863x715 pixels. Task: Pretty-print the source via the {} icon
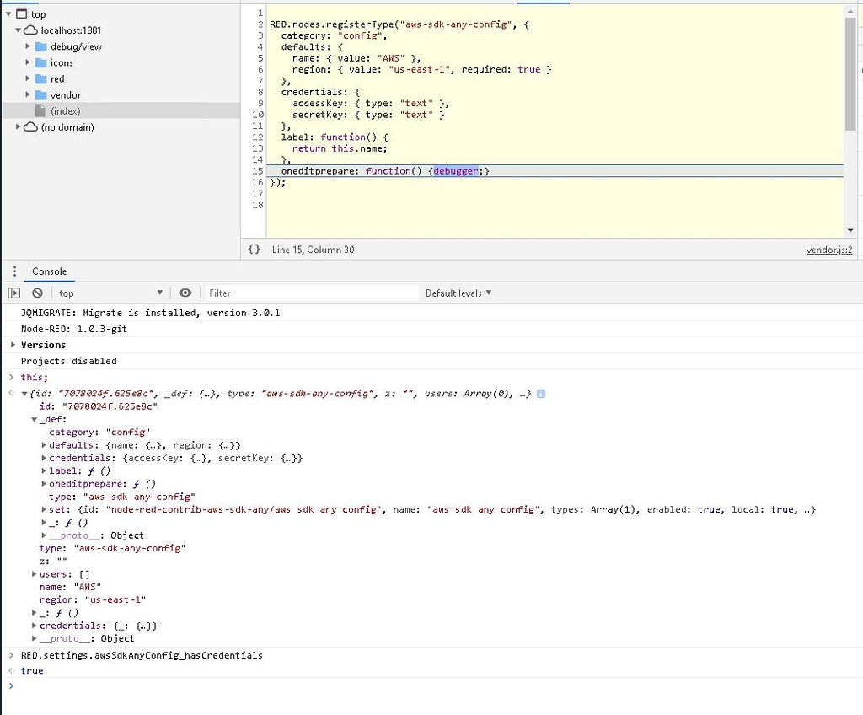click(252, 250)
